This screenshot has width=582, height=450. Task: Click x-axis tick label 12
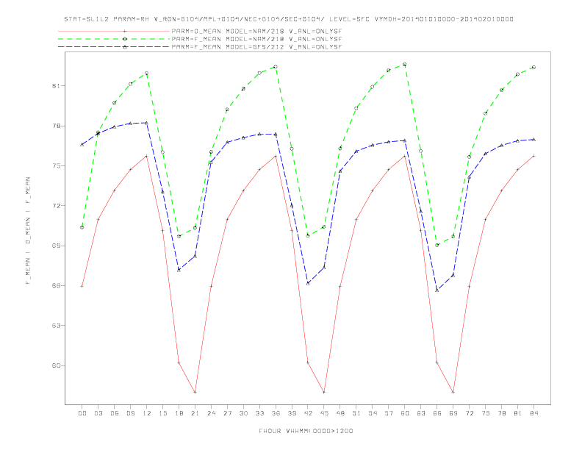(147, 413)
